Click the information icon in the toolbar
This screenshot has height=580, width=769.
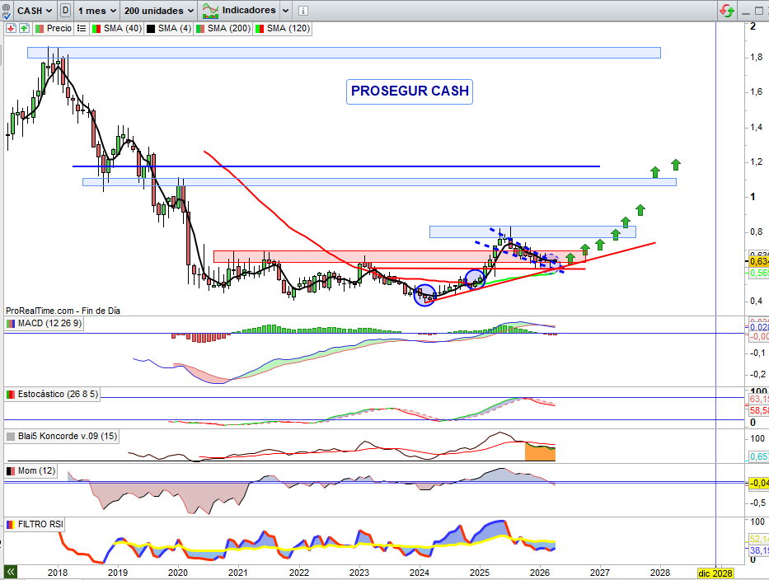303,11
